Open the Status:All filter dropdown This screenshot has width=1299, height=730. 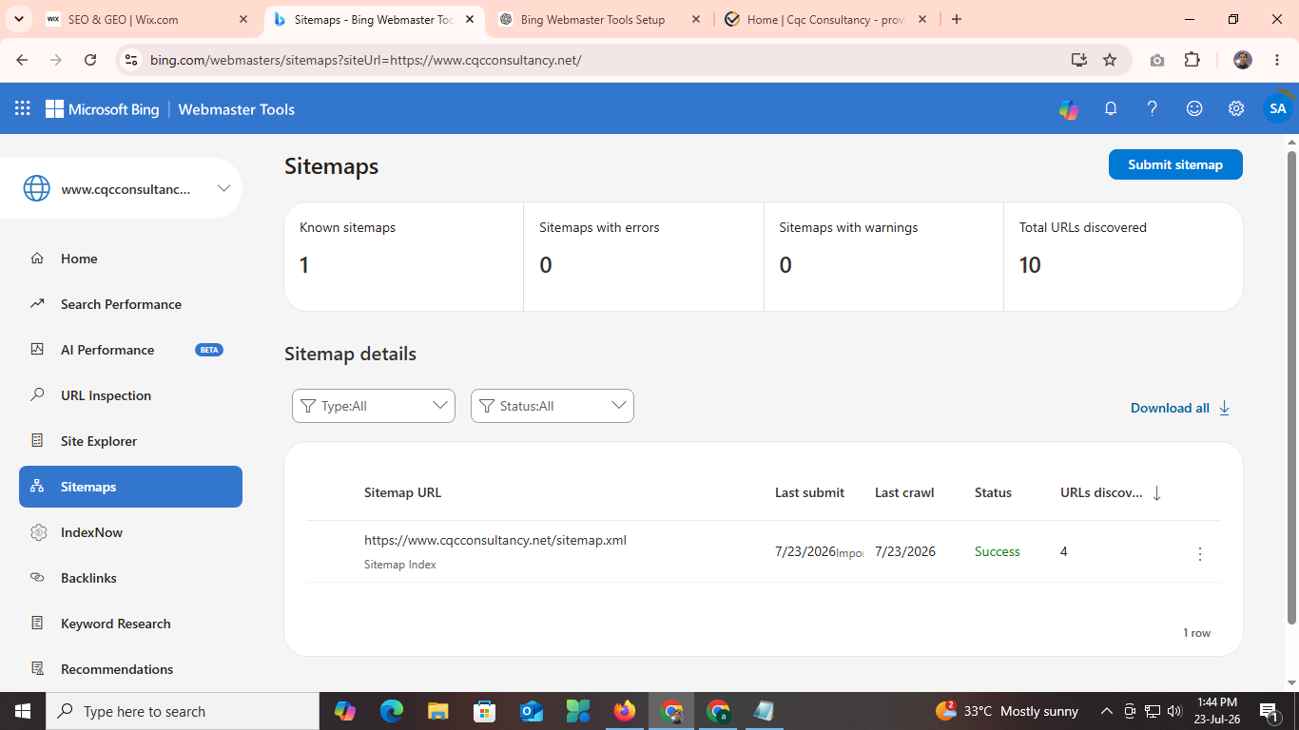(553, 406)
